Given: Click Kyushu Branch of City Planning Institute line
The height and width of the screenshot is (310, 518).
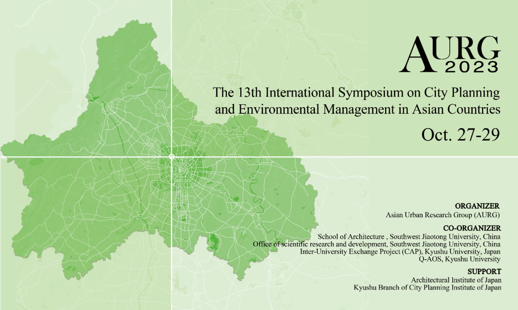Looking at the screenshot, I should (x=427, y=288).
